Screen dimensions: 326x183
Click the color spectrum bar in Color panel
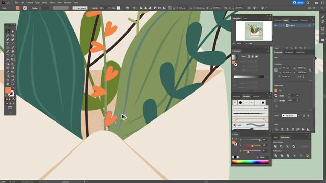coord(251,162)
